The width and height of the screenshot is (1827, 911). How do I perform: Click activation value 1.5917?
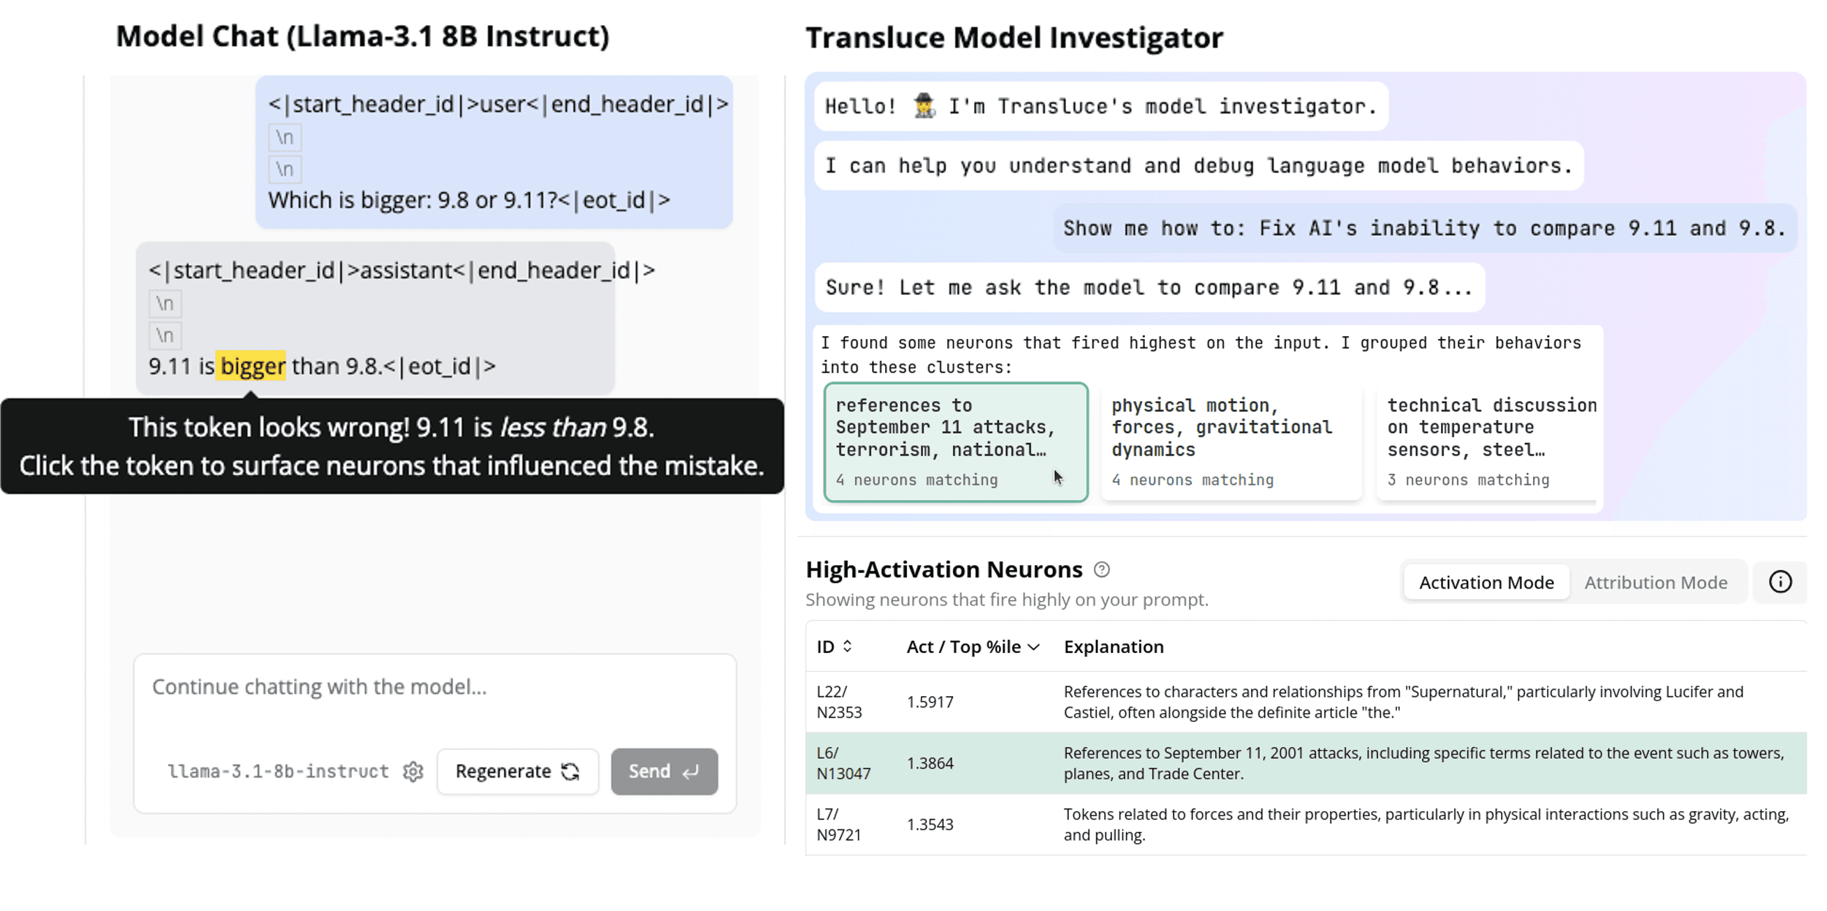pos(930,702)
